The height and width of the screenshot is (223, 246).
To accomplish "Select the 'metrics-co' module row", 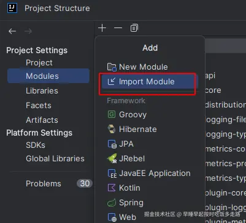I will [225, 149].
